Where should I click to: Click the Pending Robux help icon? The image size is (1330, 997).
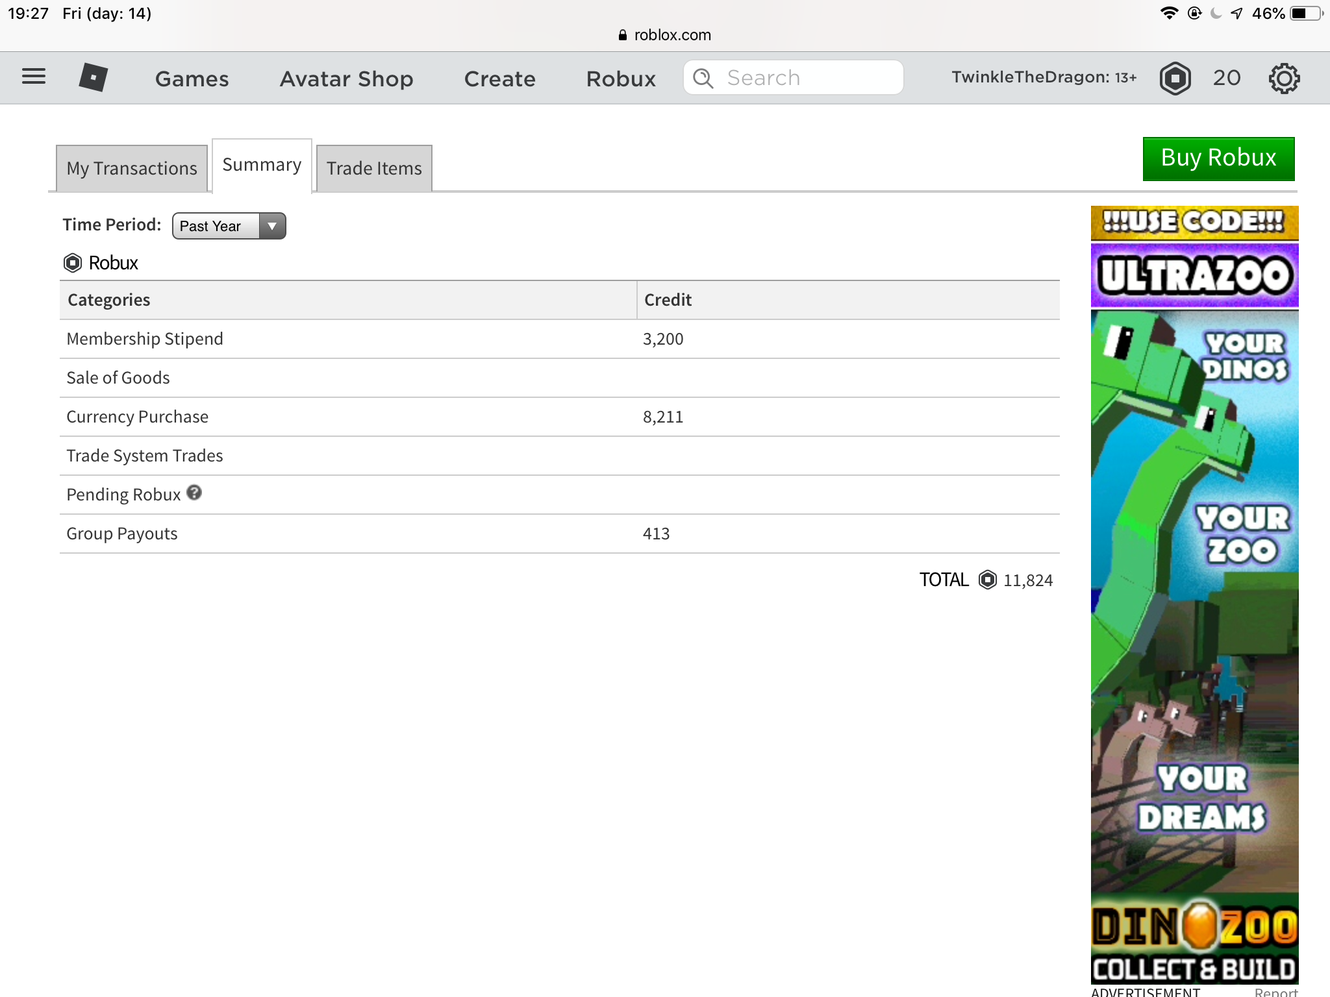[195, 493]
